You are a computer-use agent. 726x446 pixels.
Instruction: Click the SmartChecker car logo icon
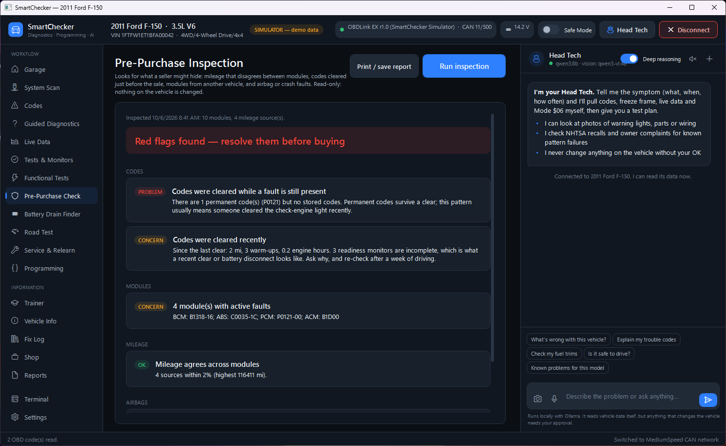[16, 30]
